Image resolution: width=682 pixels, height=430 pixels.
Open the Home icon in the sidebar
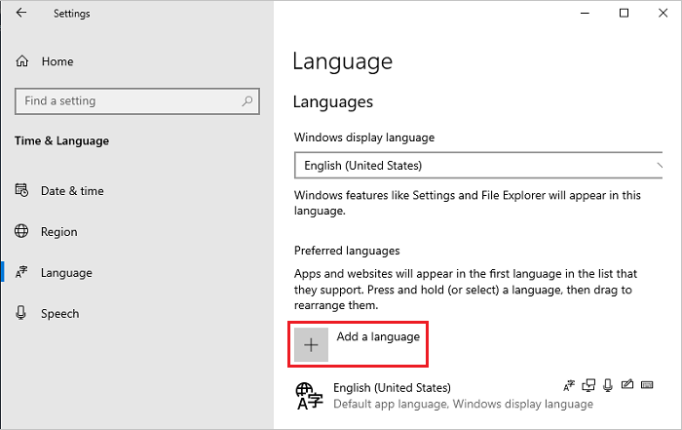(x=22, y=61)
